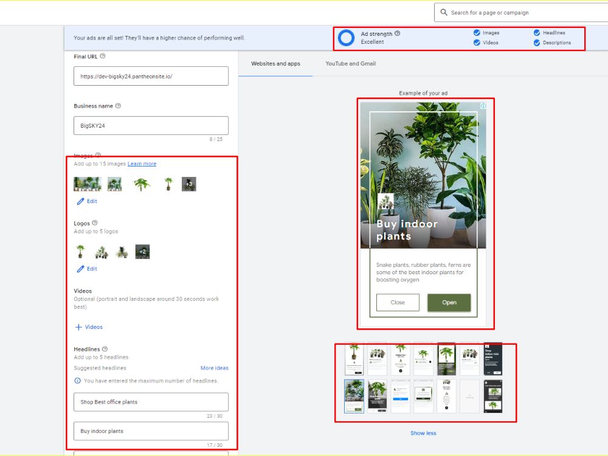Click the +3 more images thumbnail
The width and height of the screenshot is (608, 456).
click(x=189, y=184)
